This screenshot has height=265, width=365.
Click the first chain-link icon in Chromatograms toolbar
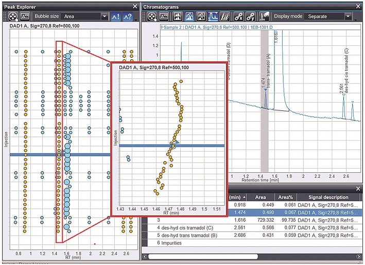click(239, 16)
